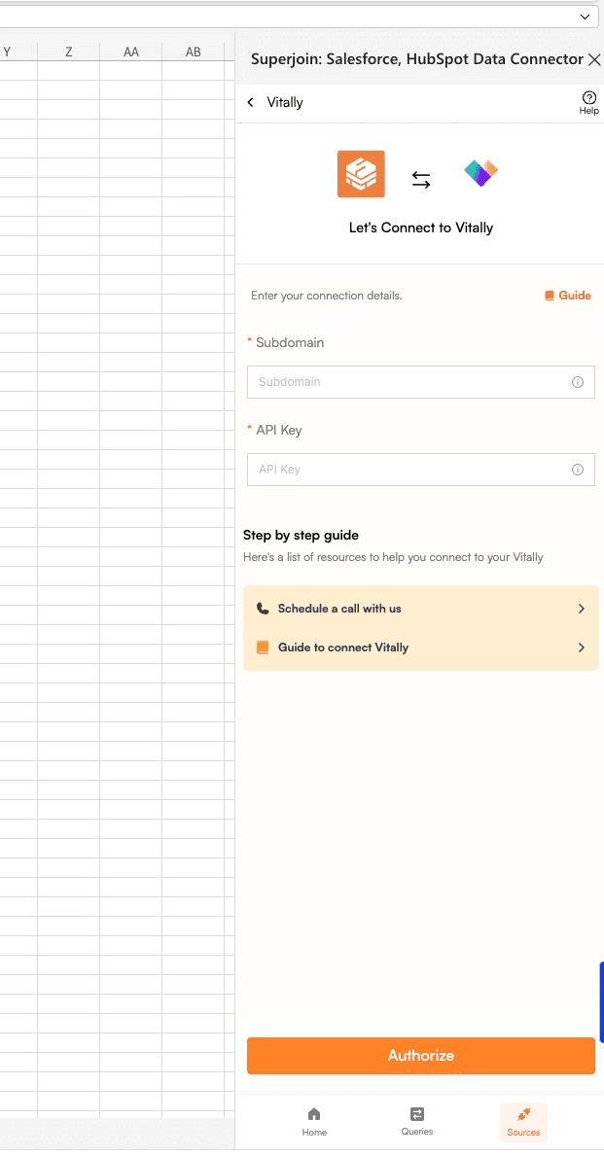
Task: Show info tooltip for API Key field
Action: coord(578,470)
